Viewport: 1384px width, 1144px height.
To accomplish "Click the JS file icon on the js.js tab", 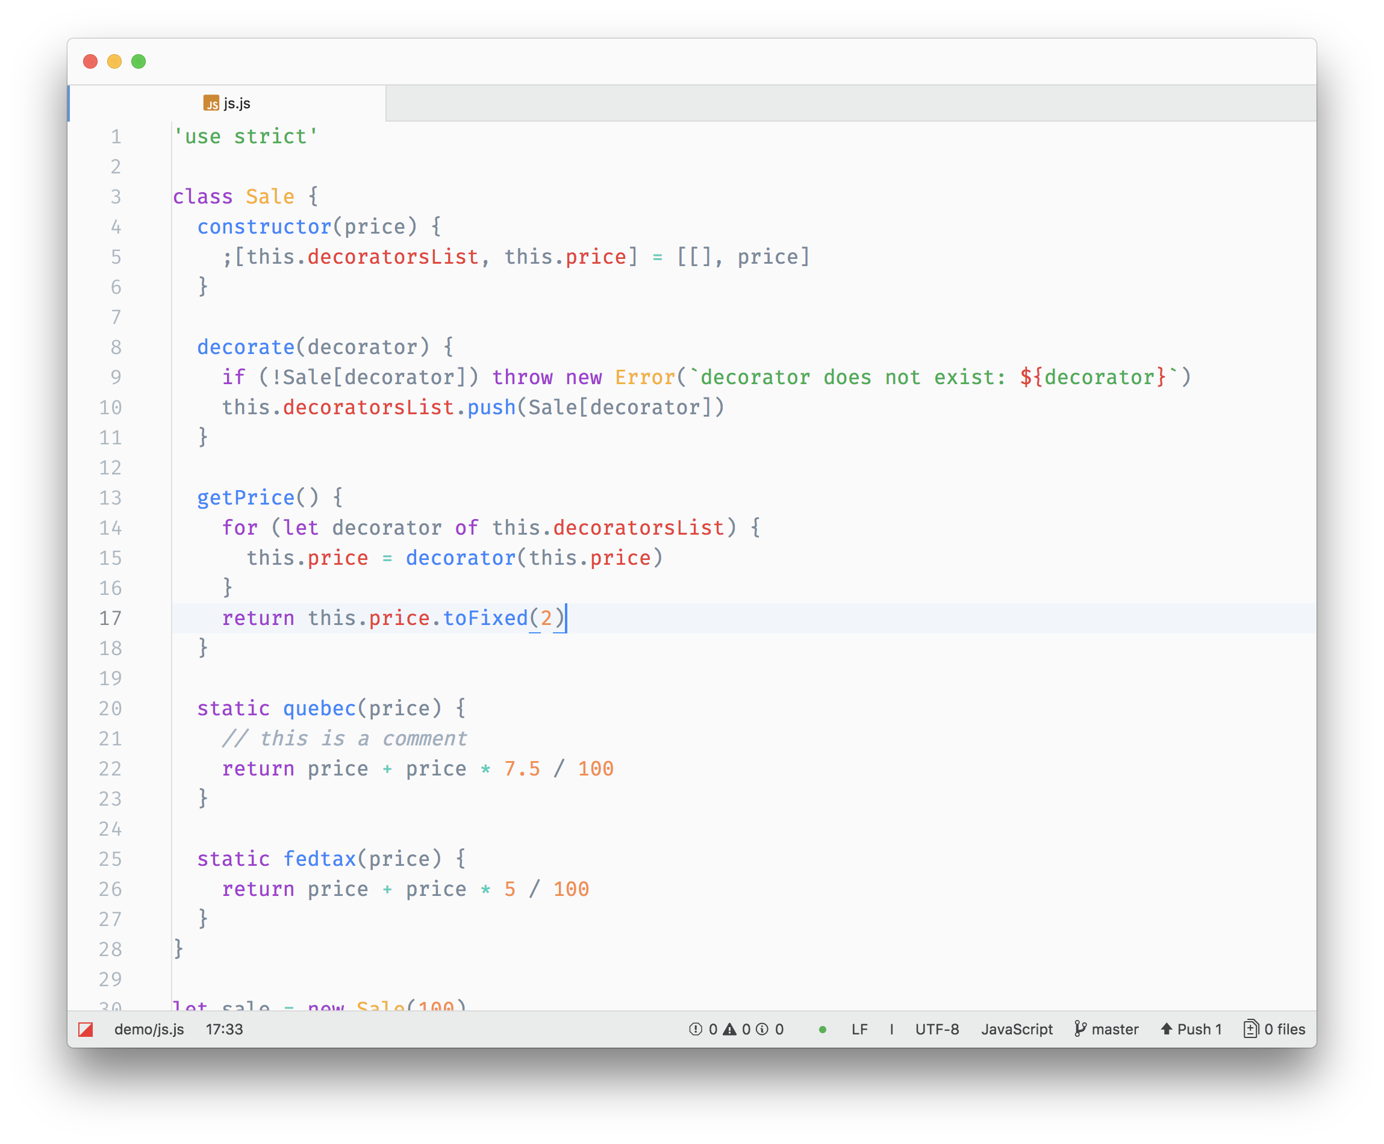I will 212,103.
